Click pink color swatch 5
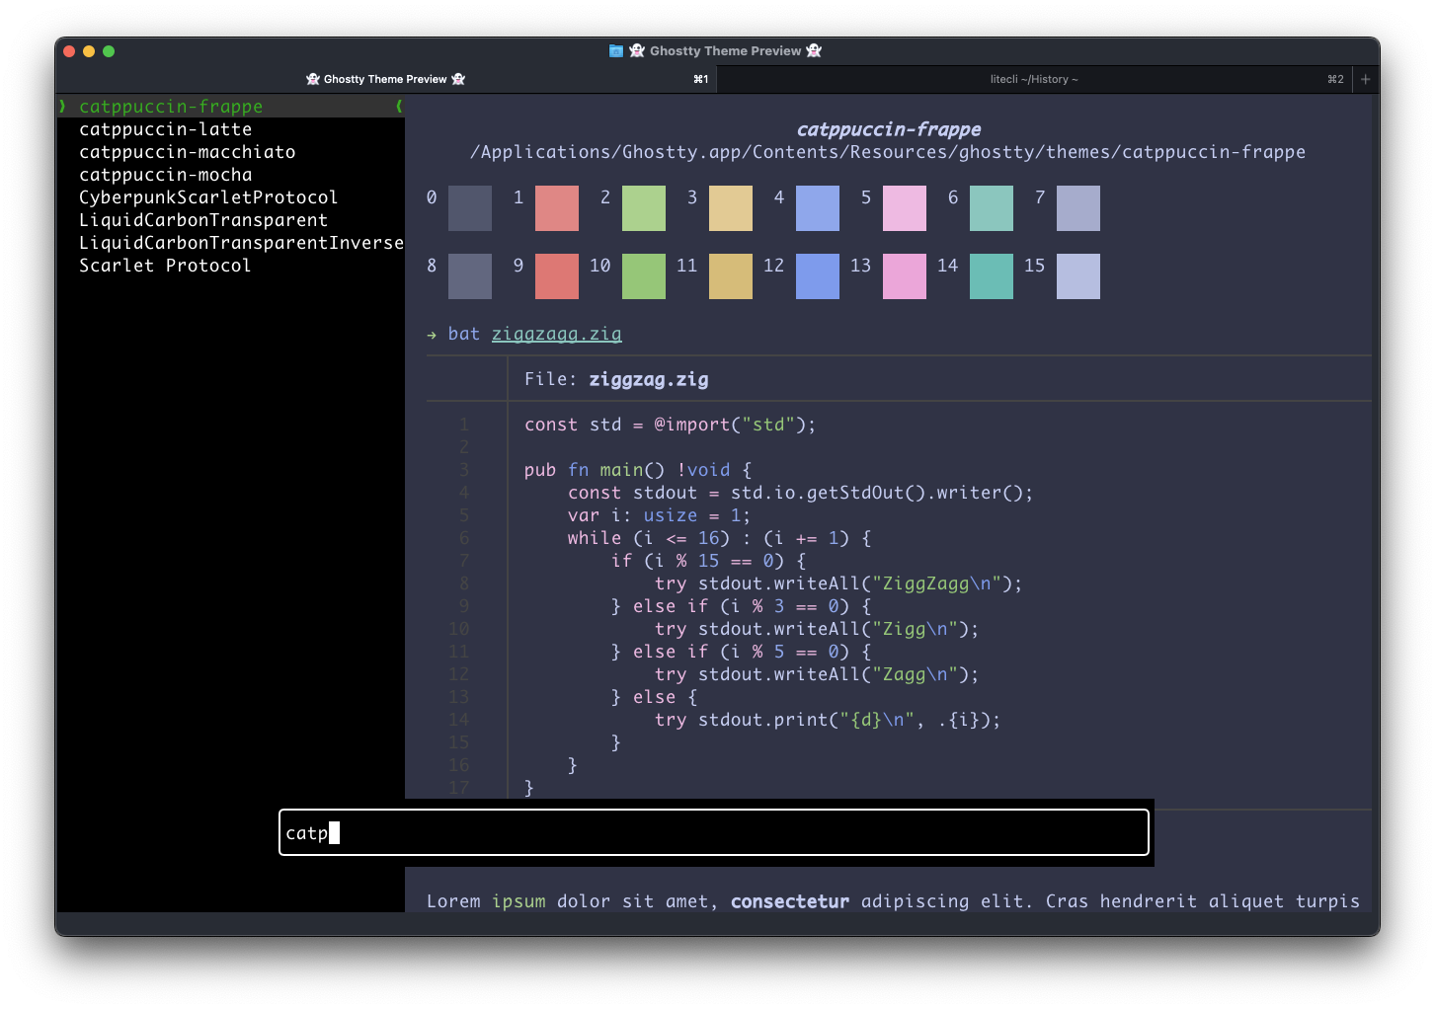 (905, 208)
